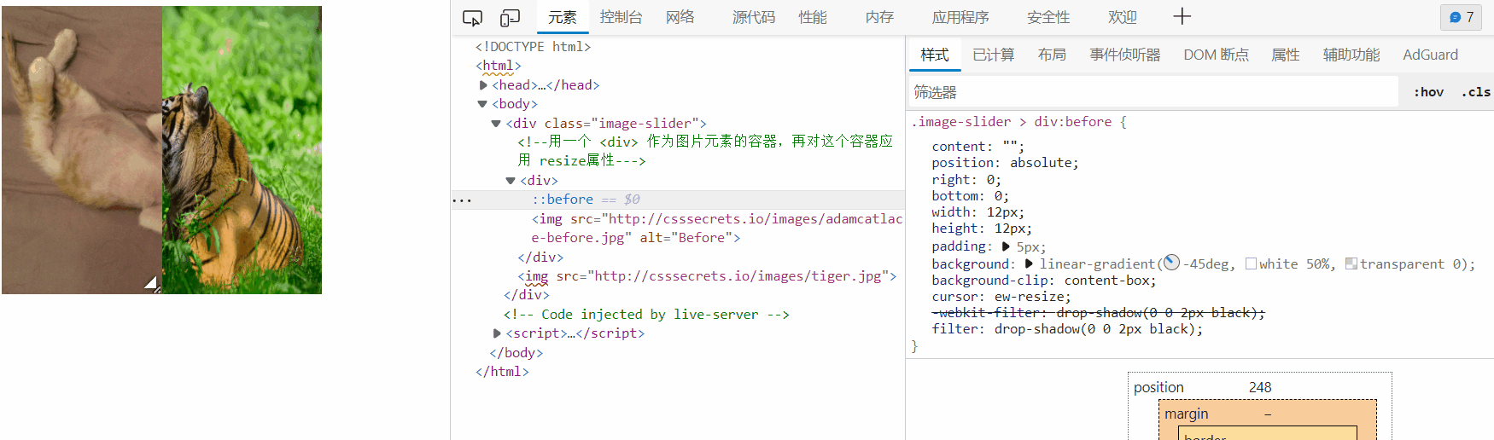
Task: Click the resize handle on the image slider
Action: (151, 283)
